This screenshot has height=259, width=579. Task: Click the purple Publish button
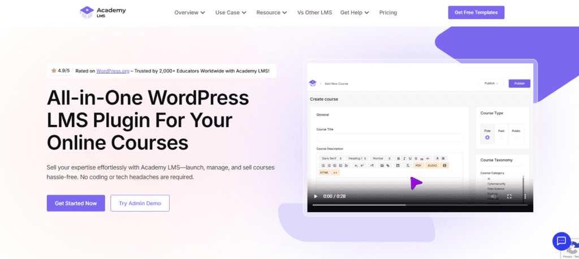pos(519,84)
